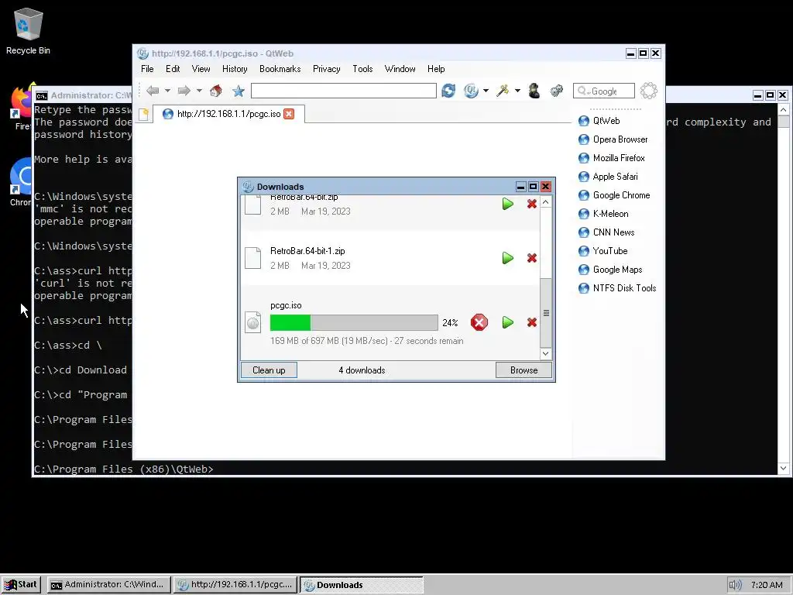
Task: Click the magic wand tool icon
Action: [502, 91]
